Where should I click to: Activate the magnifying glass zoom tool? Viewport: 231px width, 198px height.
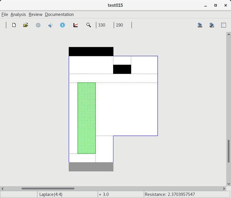pyautogui.click(x=88, y=25)
